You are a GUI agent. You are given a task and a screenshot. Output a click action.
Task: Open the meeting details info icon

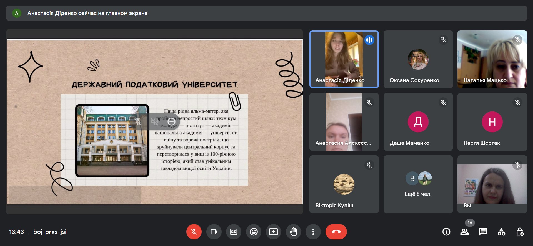(446, 232)
